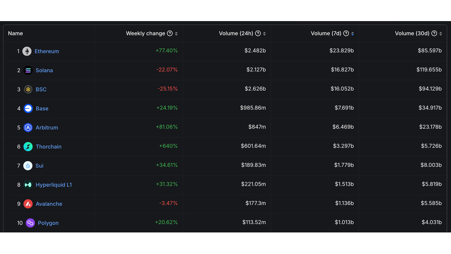Sort table by Volume (24h) arrows
The image size is (451, 254).
click(264, 33)
